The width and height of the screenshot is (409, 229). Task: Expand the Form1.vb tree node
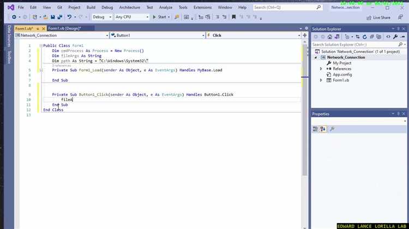click(x=321, y=80)
